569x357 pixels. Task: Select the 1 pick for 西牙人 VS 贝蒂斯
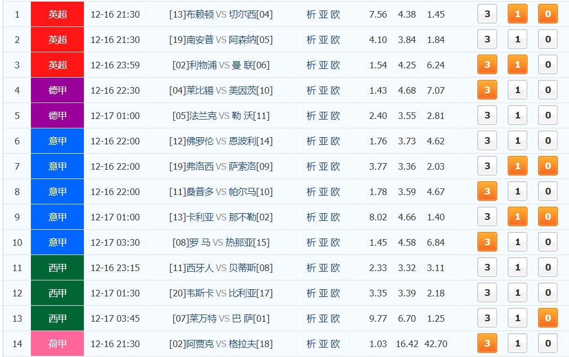[518, 267]
